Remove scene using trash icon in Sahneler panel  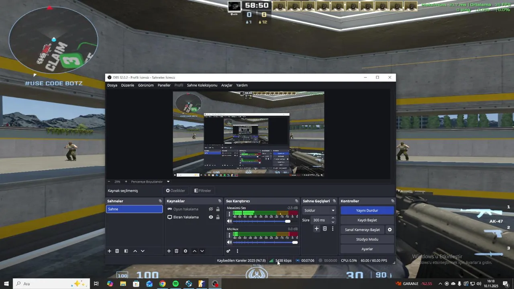click(117, 251)
